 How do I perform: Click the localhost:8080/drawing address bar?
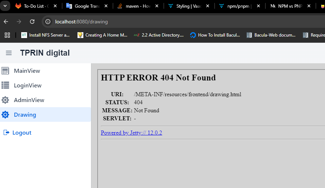click(146, 22)
